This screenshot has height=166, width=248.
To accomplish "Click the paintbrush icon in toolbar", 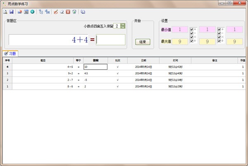I will tap(56, 12).
